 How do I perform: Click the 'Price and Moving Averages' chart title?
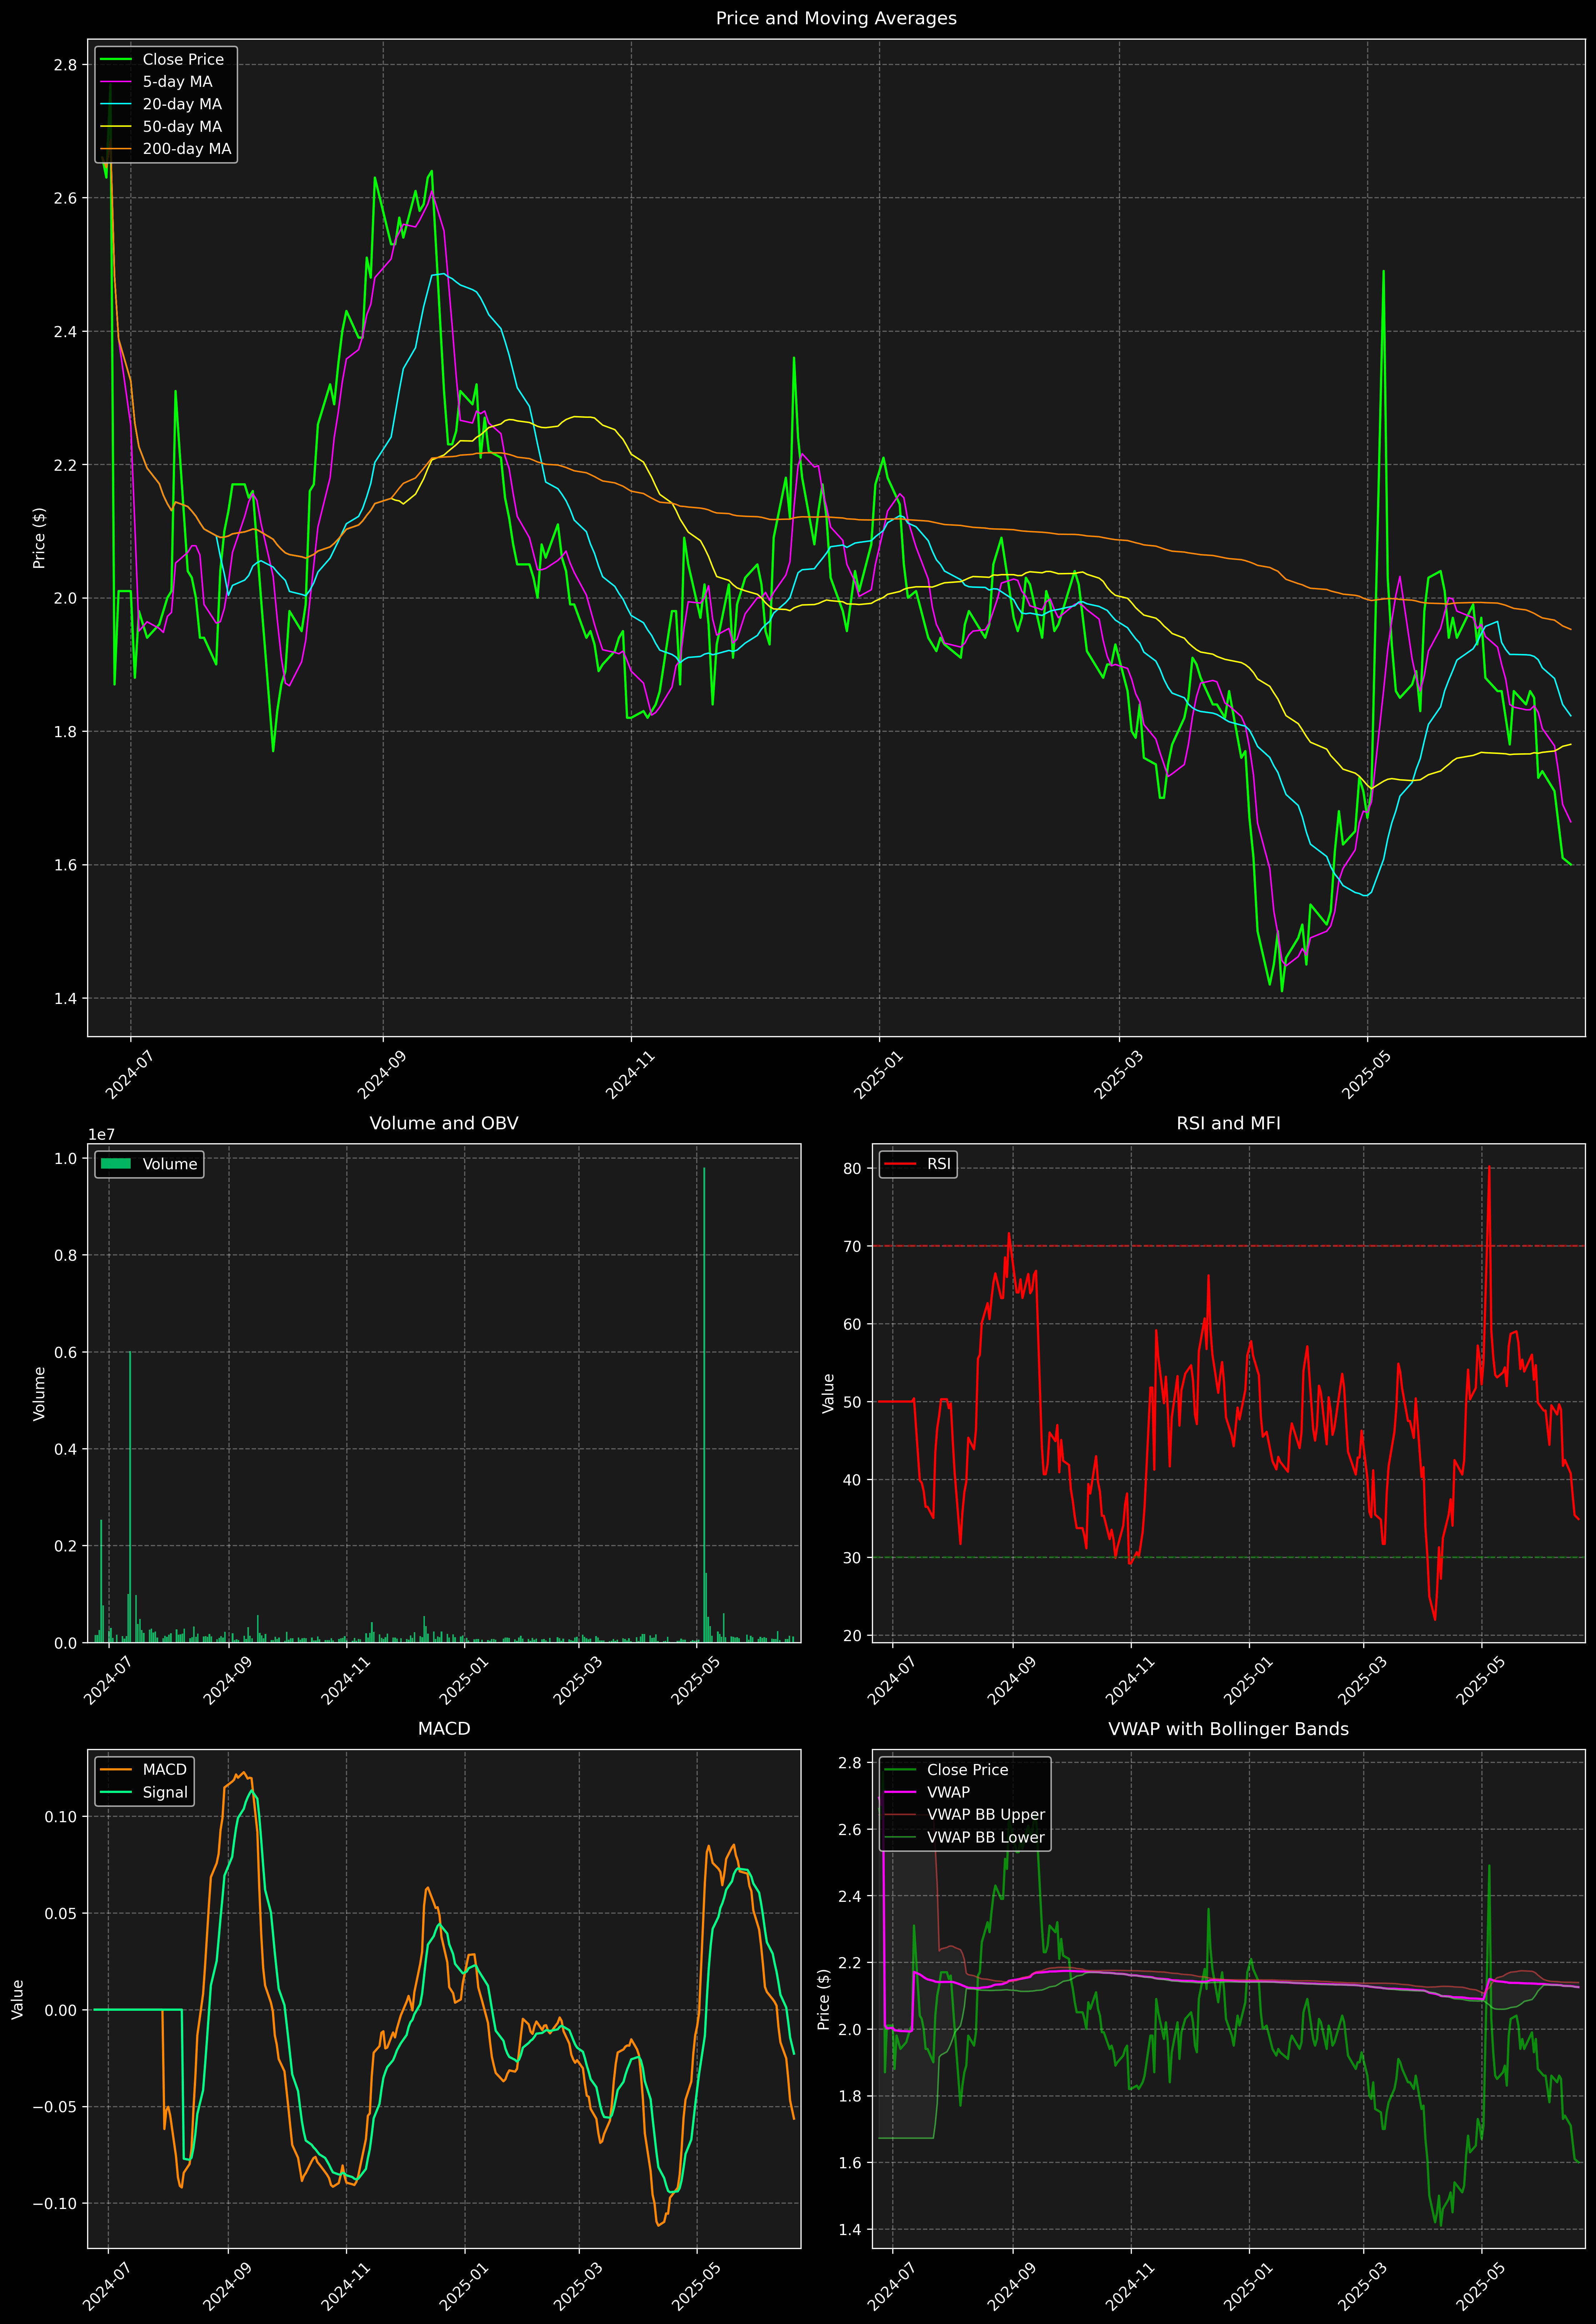[x=836, y=18]
